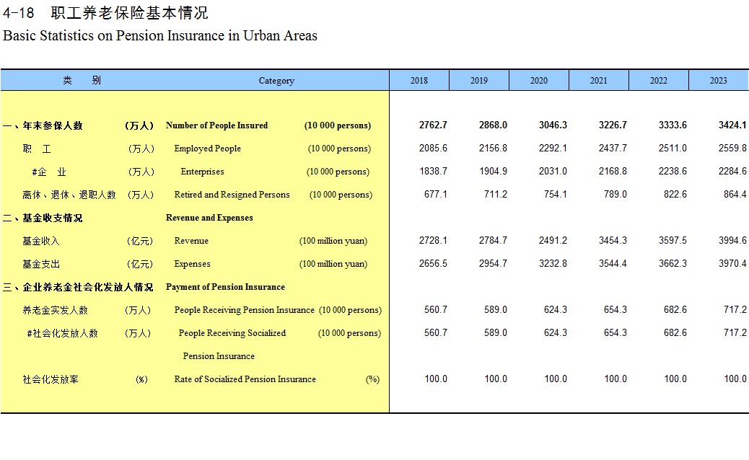
Task: Click value 3226.7 for insured 2021
Action: tap(613, 125)
